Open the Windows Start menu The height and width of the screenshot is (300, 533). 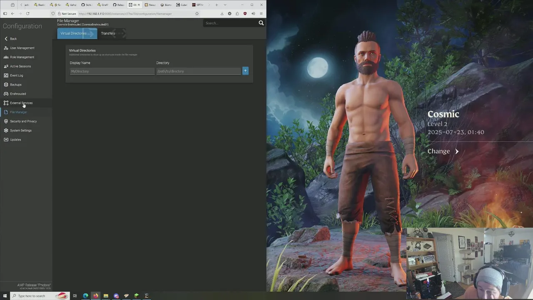[x=5, y=296]
